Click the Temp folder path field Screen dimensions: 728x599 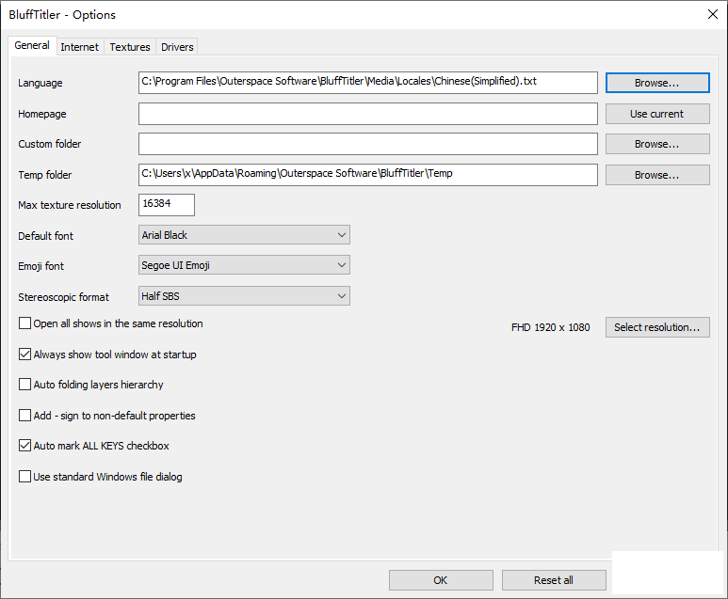[x=367, y=175]
